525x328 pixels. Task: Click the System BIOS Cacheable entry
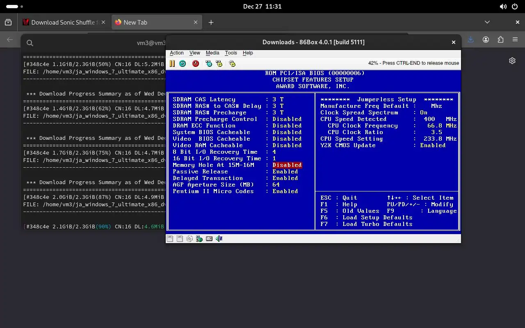click(x=237, y=132)
